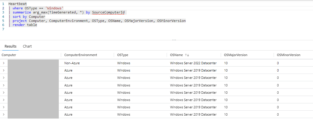Select the Results tab
Screen dimensions: 313x120
pyautogui.click(x=10, y=46)
